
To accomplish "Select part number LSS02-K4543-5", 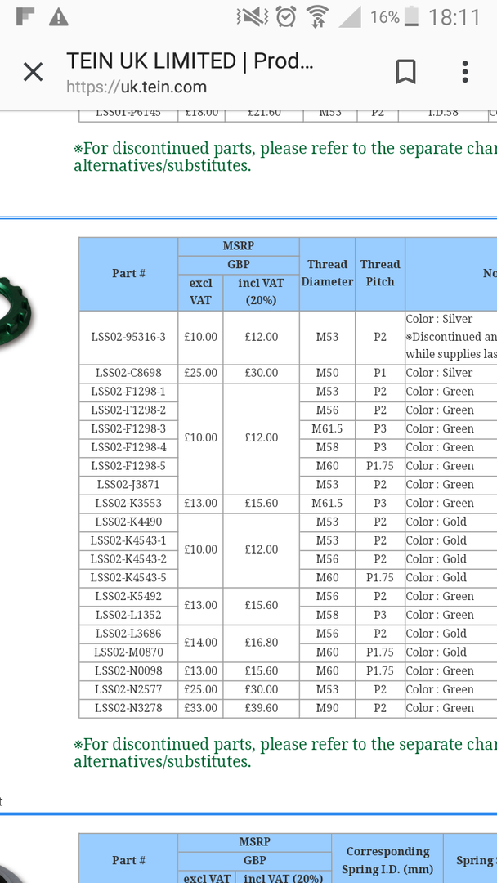I will coord(128,578).
